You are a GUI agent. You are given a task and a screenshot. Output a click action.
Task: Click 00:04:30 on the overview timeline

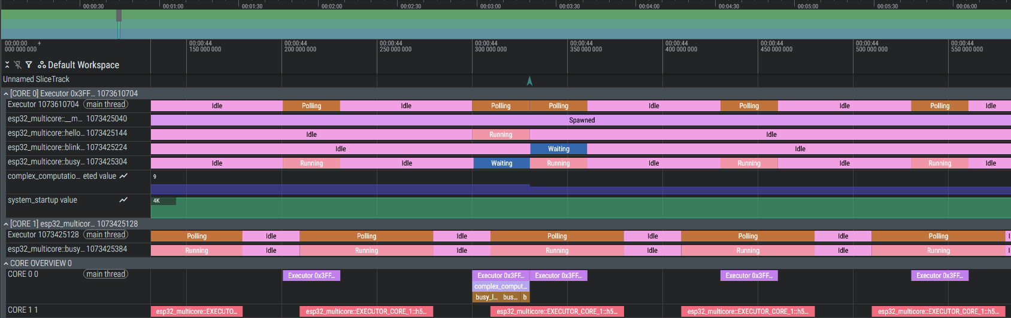click(729, 6)
